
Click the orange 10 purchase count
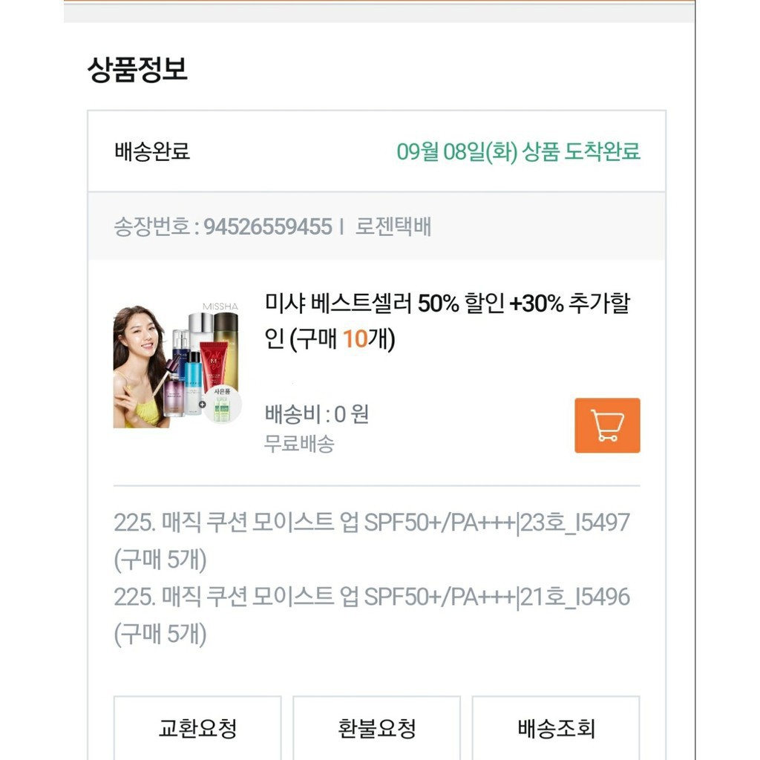pos(356,340)
